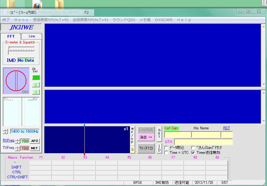Decrease the frequency range stepper

point(6,133)
